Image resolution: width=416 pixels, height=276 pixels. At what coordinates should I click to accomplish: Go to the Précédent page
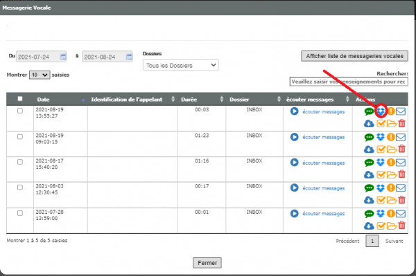tap(347, 241)
